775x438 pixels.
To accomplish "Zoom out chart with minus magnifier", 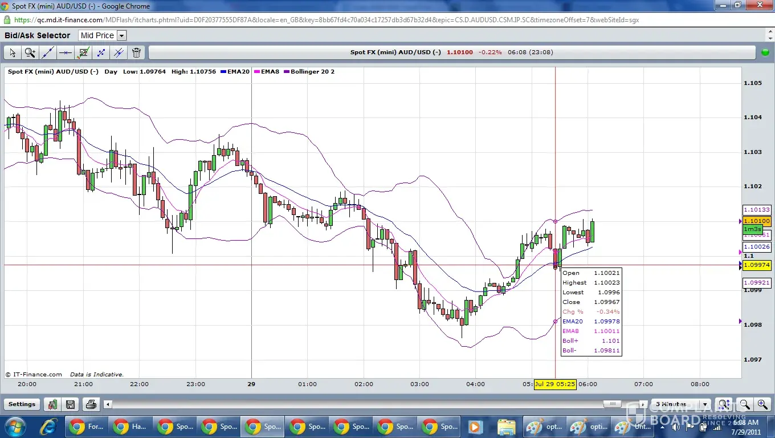I will pos(744,404).
